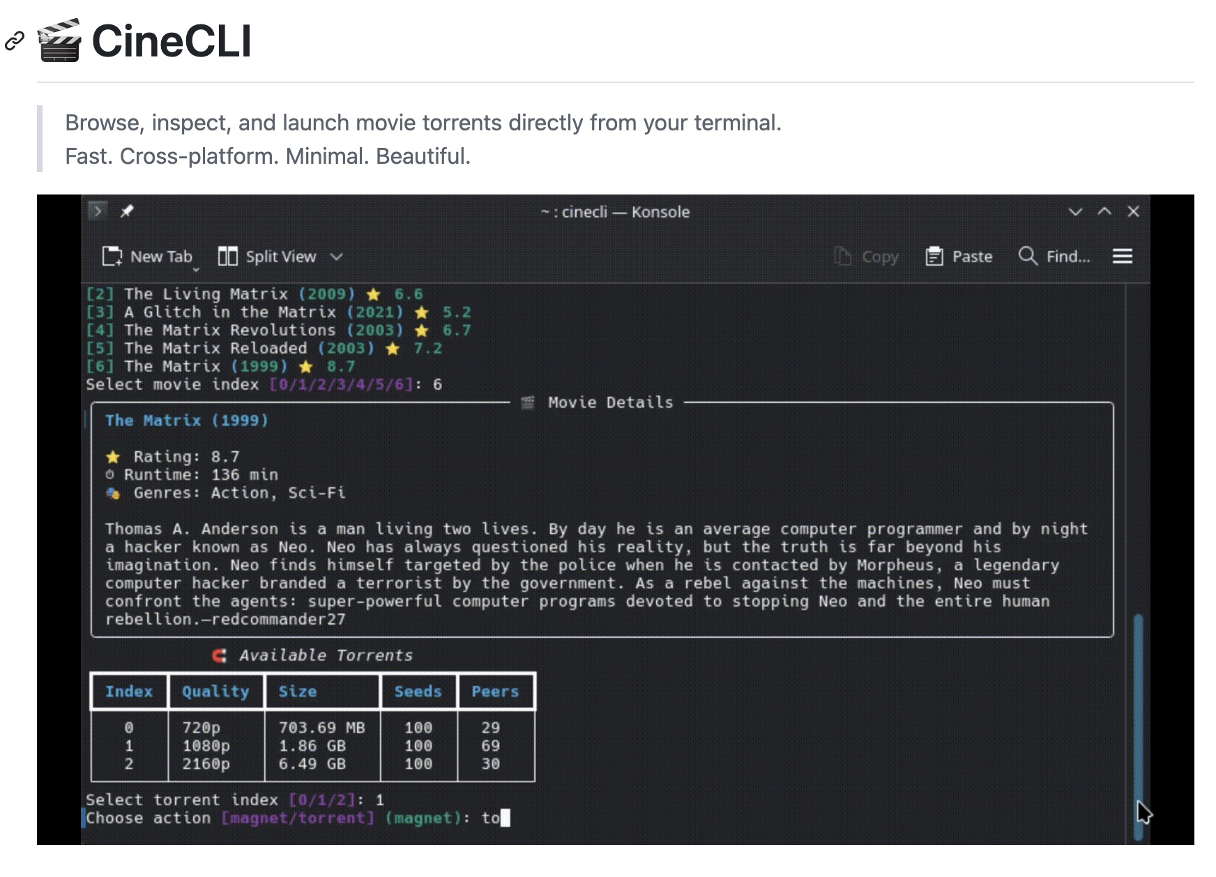
Task: Click "The Matrix (1999)" title inside Movie Details
Action: tap(187, 420)
